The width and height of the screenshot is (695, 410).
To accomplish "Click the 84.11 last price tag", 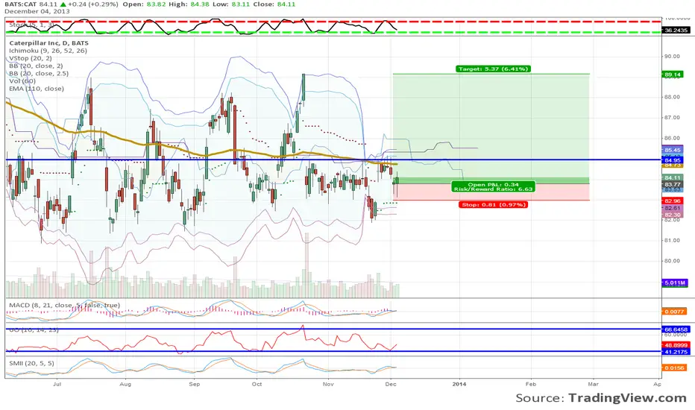I will point(672,177).
